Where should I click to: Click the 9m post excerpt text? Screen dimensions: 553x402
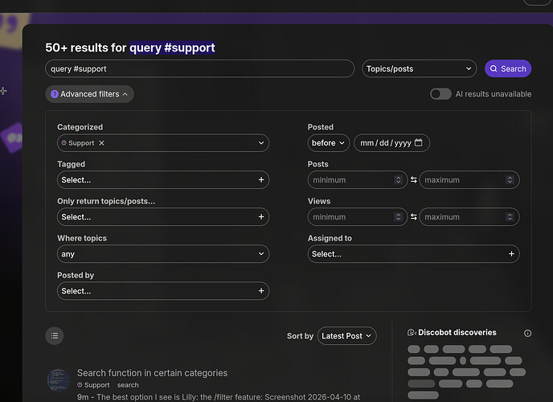pos(219,397)
